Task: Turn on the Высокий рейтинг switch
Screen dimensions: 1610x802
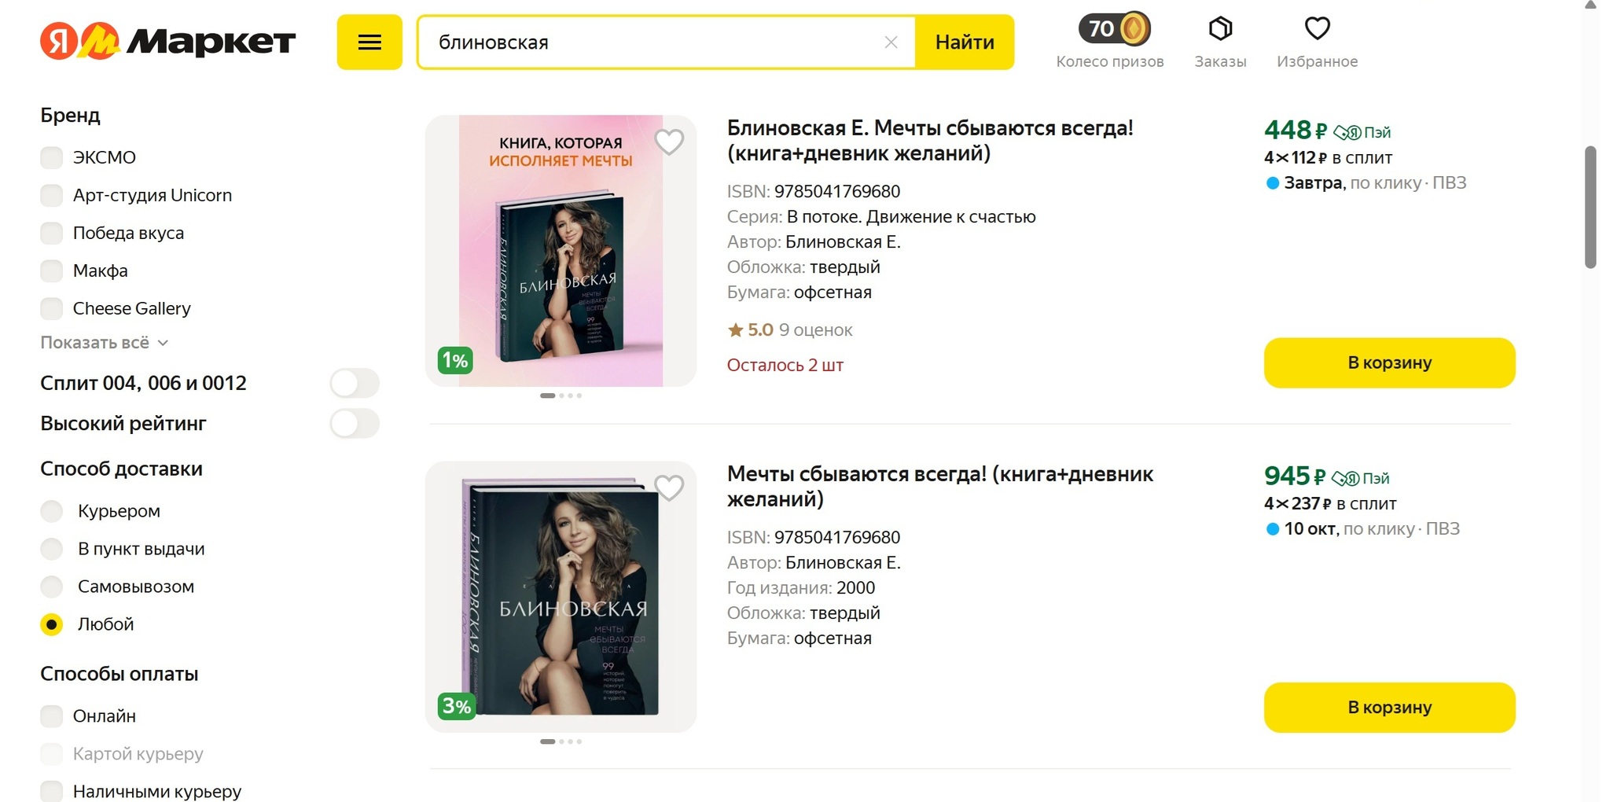Action: [355, 424]
